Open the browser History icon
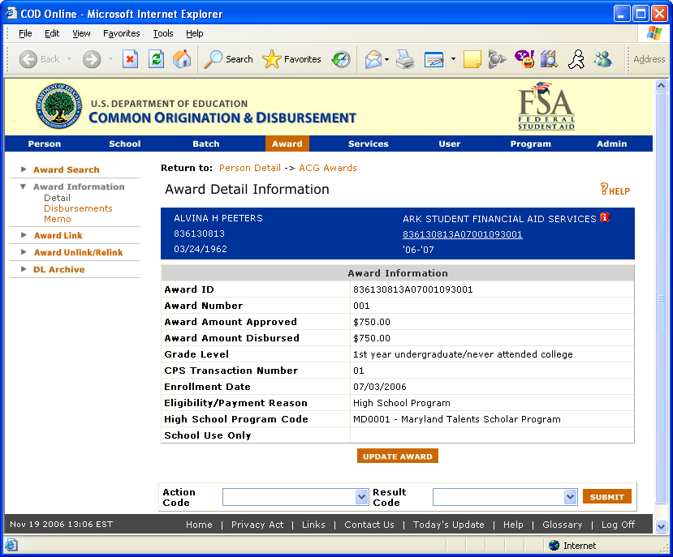 pos(341,59)
